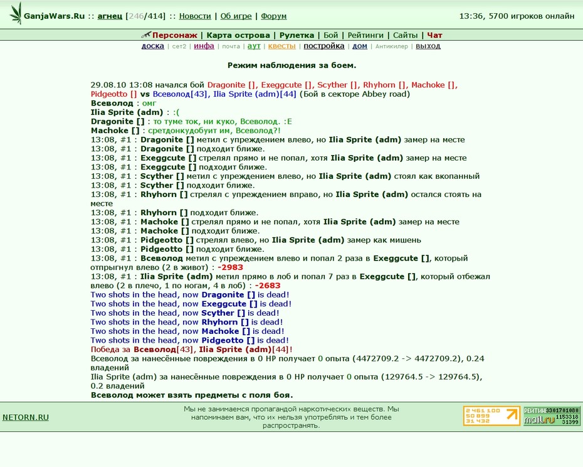The width and height of the screenshot is (583, 467).
Task: Click Ilia Sprite (adm)[44] in battle header
Action: click(255, 94)
